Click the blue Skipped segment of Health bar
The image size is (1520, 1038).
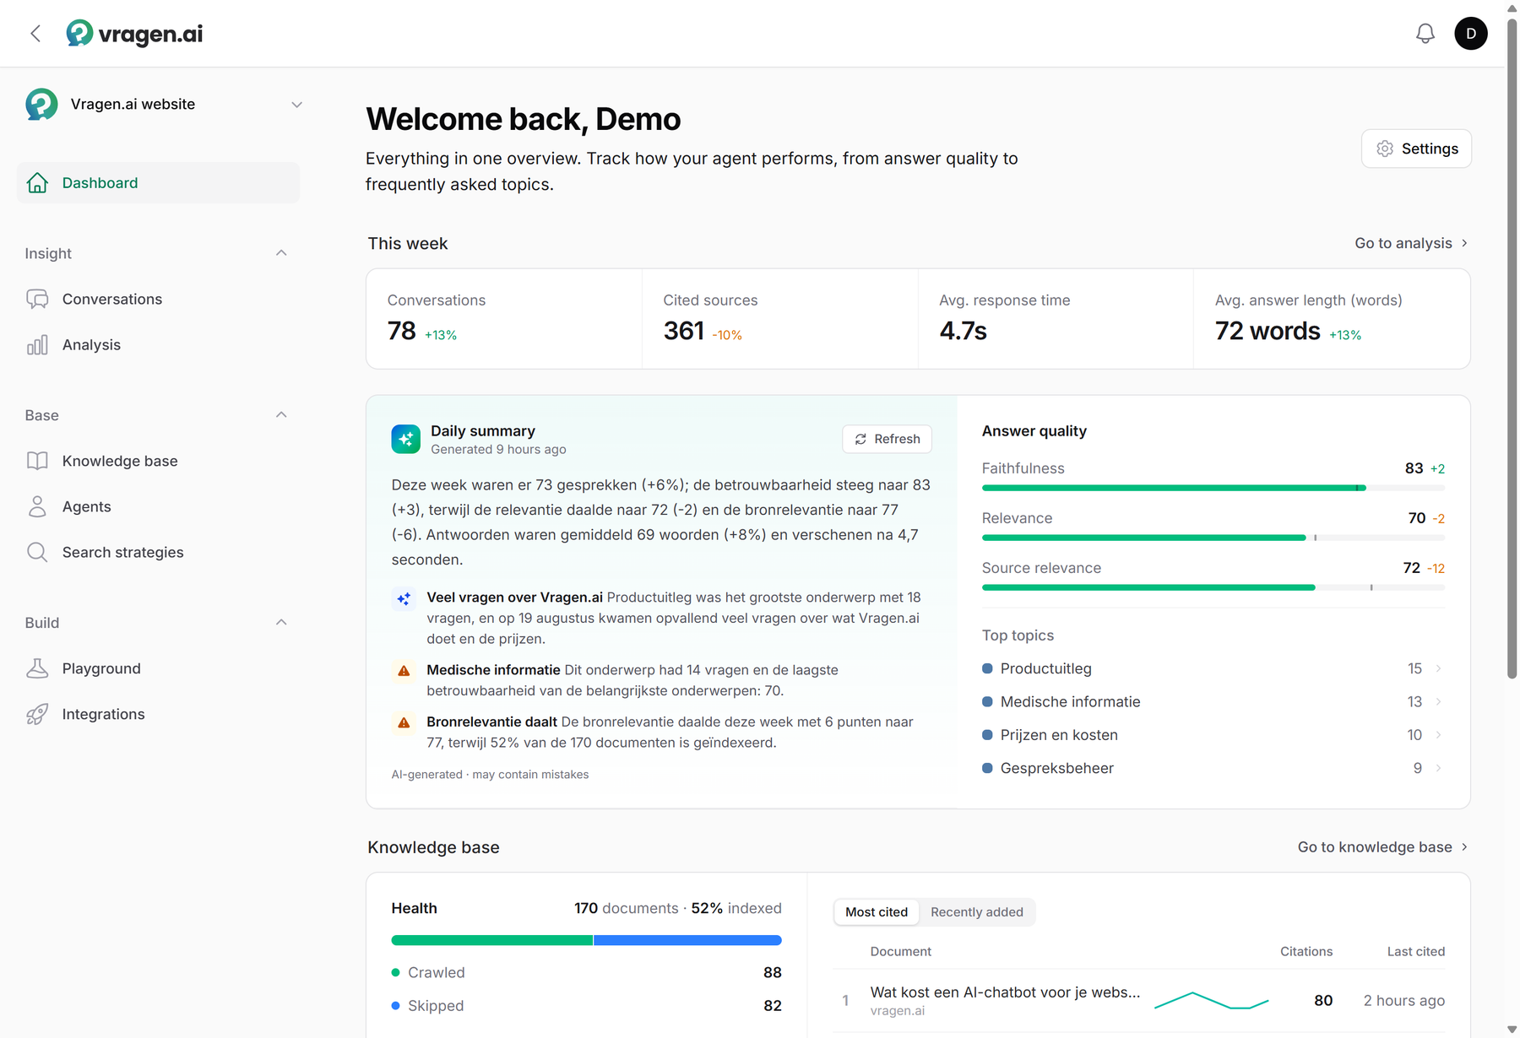click(687, 940)
